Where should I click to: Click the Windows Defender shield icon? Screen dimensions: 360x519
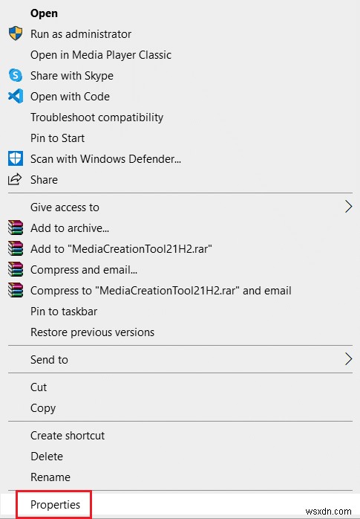[16, 158]
